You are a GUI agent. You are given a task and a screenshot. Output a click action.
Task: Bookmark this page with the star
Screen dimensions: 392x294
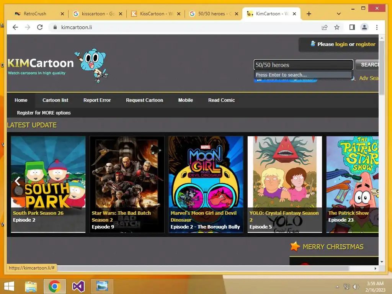click(337, 27)
